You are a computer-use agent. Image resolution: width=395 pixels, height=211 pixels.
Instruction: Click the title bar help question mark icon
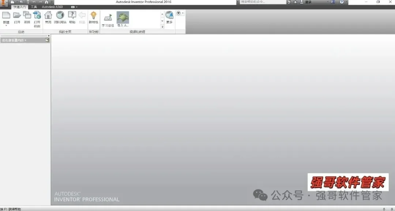pos(342,2)
